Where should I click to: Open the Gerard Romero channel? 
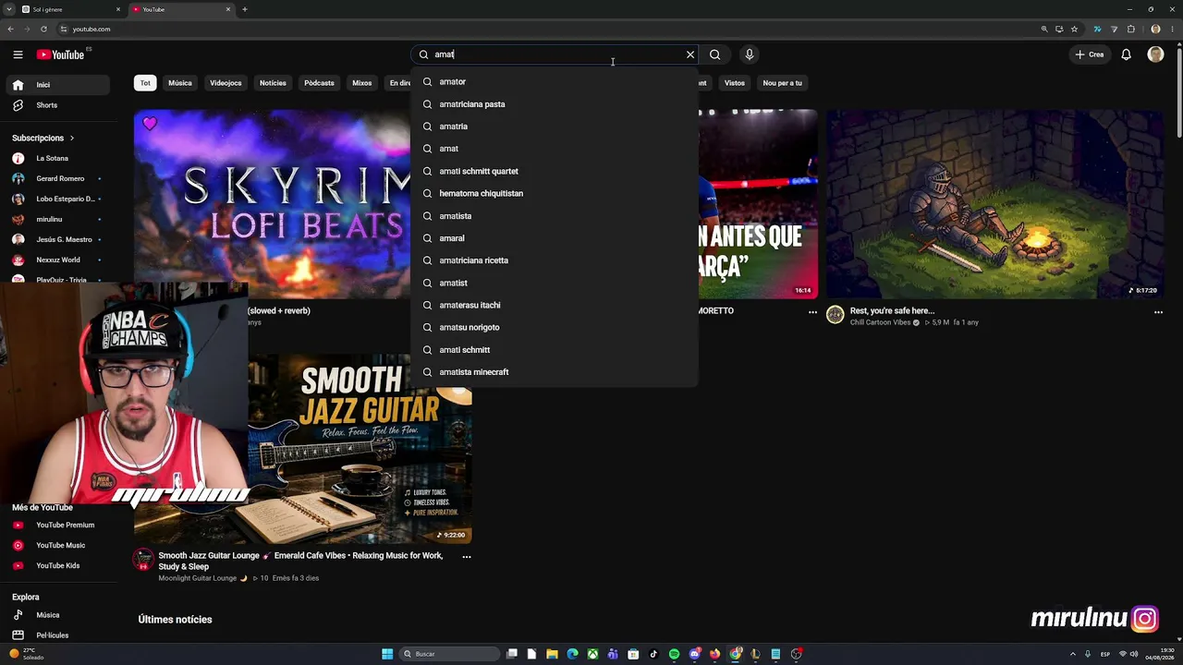coord(59,178)
